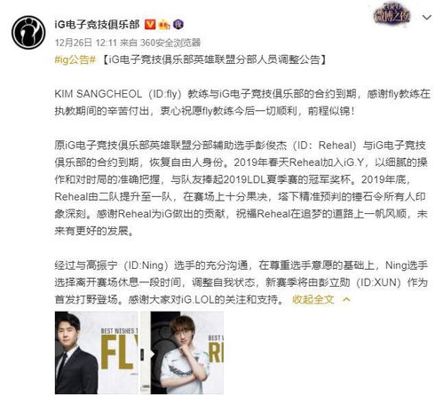Image resolution: width=443 pixels, height=395 pixels.
Task: Click the paragraph mentioning ID:Ning
Action: [x=241, y=282]
